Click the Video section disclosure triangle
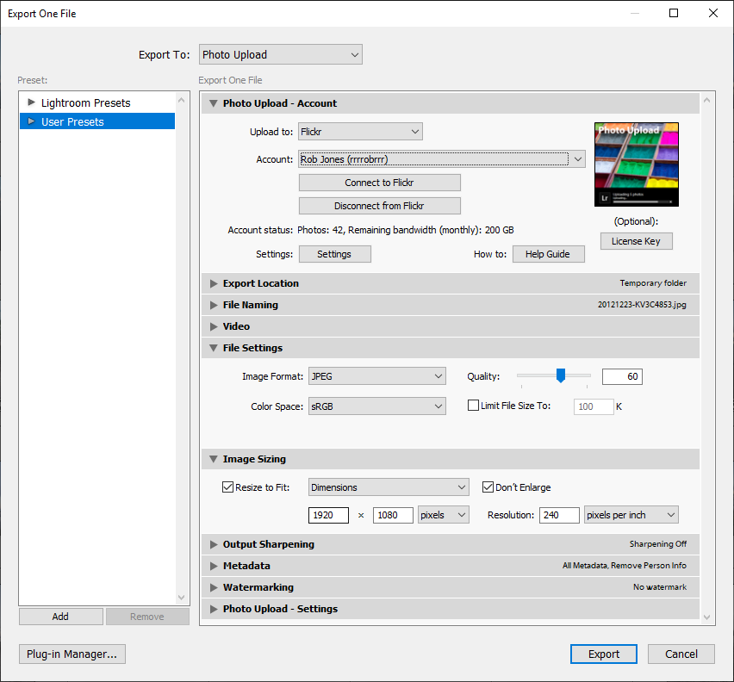734x682 pixels. point(214,326)
